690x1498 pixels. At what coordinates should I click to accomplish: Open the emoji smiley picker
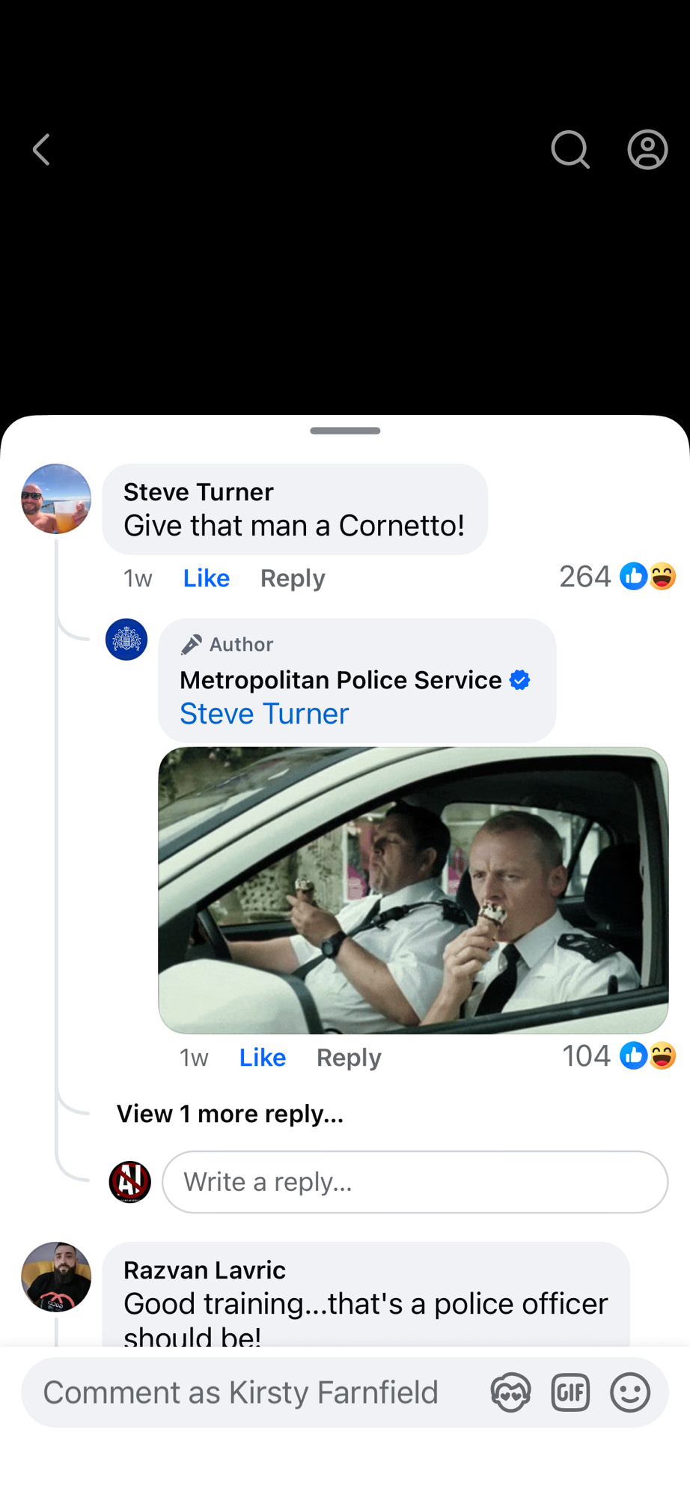[x=630, y=1392]
